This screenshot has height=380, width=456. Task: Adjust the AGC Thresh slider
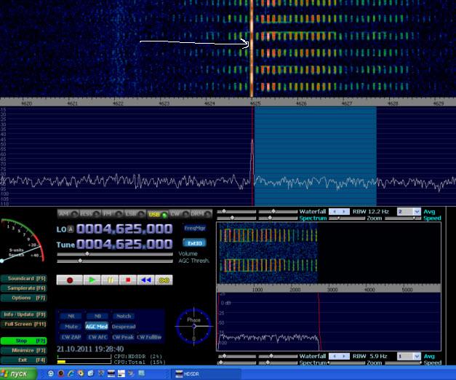click(x=115, y=261)
